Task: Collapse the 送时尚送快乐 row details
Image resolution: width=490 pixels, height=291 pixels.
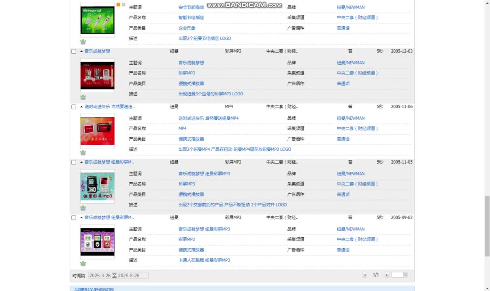Action: [81, 107]
